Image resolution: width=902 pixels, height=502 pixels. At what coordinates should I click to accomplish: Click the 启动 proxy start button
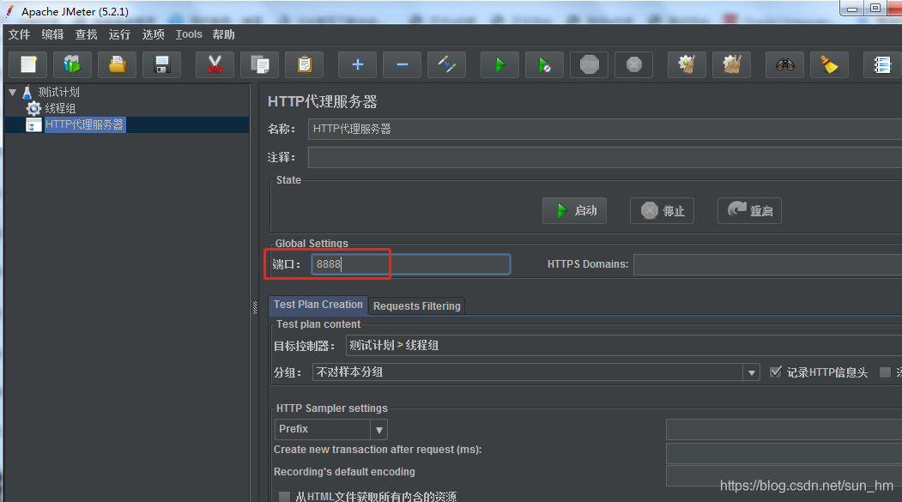(x=574, y=210)
